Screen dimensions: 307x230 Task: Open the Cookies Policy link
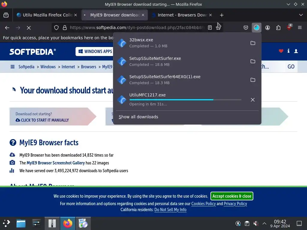(x=204, y=204)
